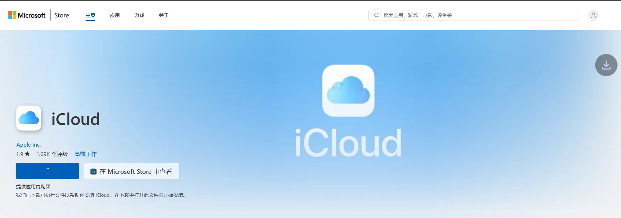Click the Microsoft logo
This screenshot has width=621, height=218.
tap(27, 15)
